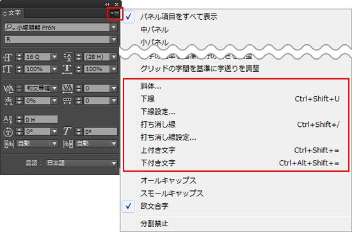Open the space-after 自動 dropdown

(114, 144)
